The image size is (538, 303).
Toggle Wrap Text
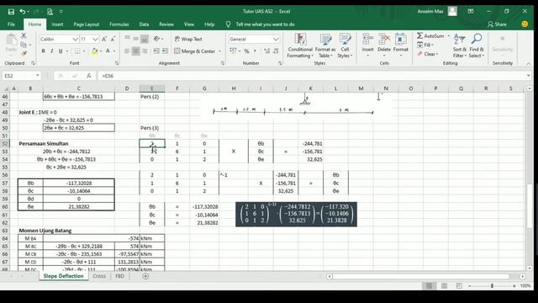(188, 40)
